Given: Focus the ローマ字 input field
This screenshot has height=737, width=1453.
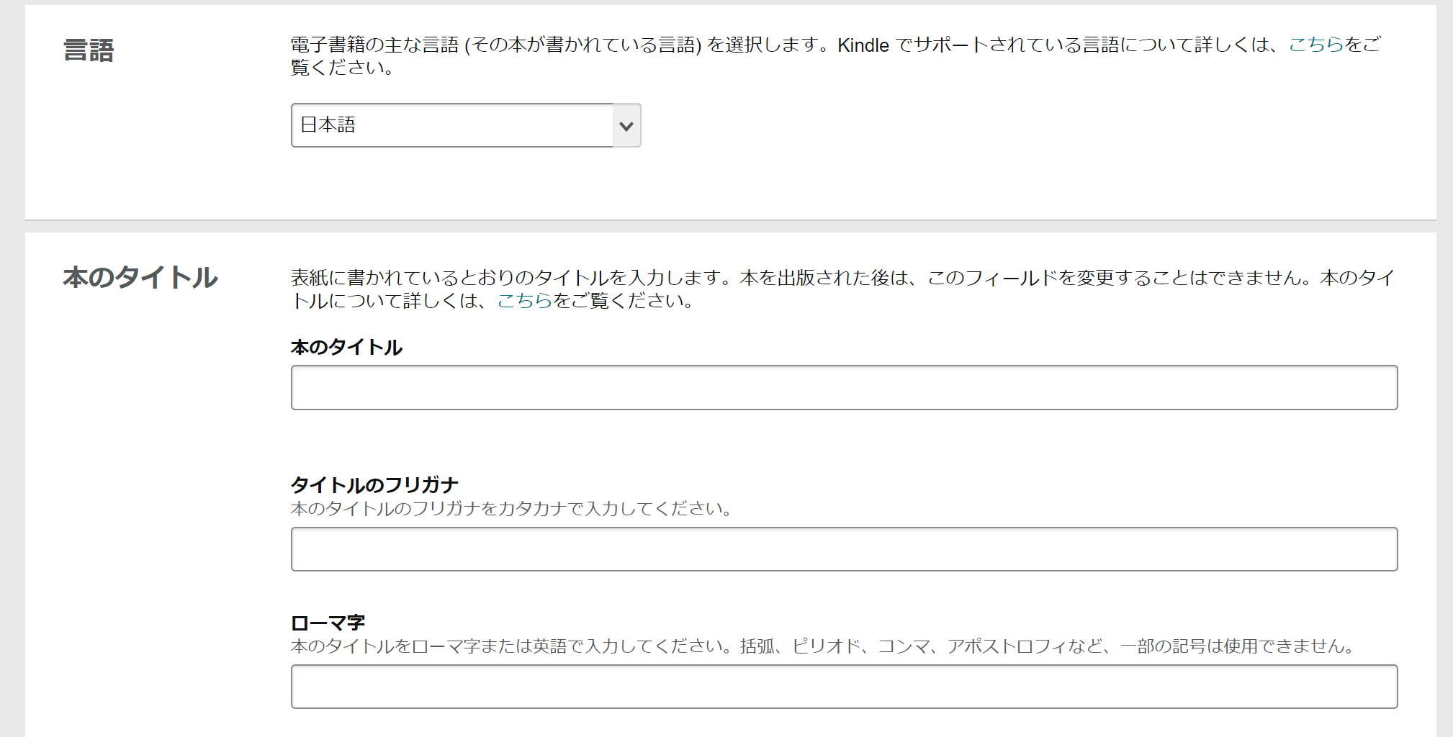Looking at the screenshot, I should click(844, 687).
